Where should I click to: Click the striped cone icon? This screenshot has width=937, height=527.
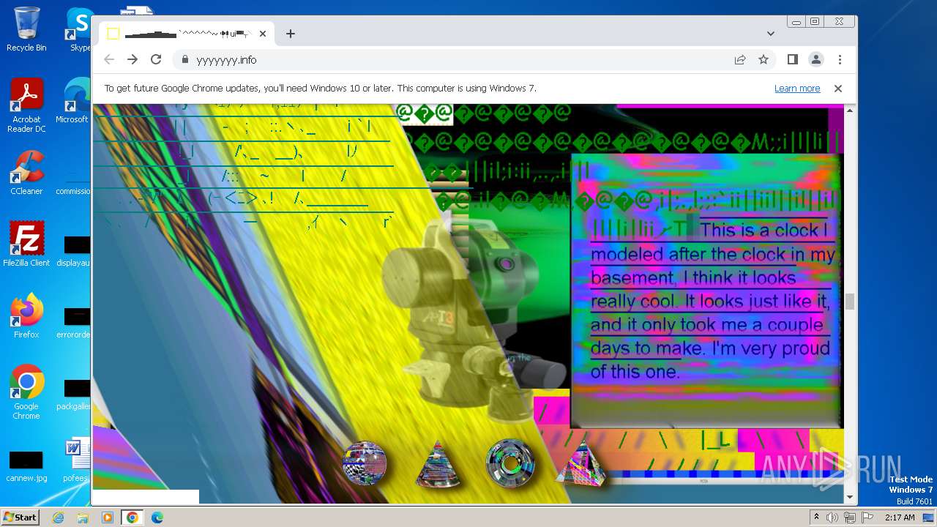click(x=438, y=464)
